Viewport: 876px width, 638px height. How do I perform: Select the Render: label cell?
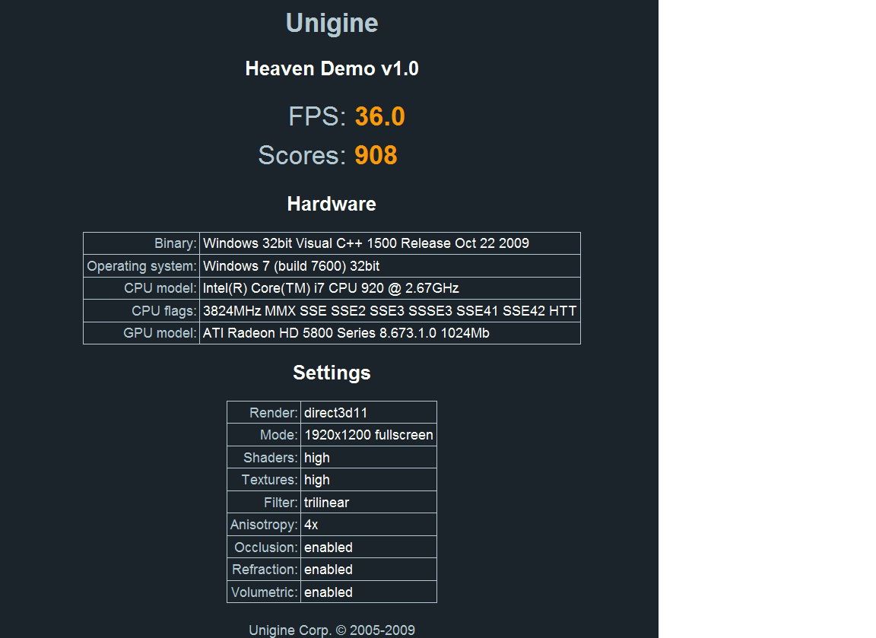point(264,412)
